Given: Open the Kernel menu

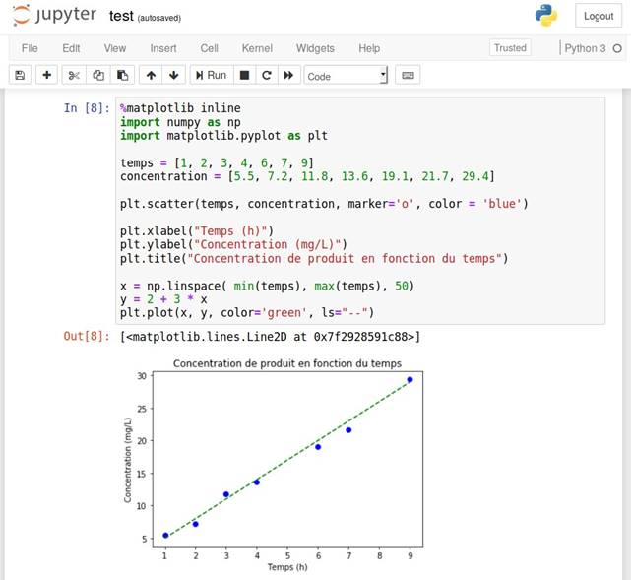Looking at the screenshot, I should (257, 48).
